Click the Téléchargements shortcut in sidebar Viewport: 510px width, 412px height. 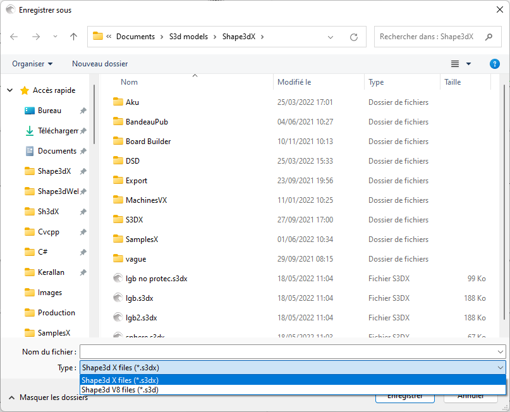58,131
